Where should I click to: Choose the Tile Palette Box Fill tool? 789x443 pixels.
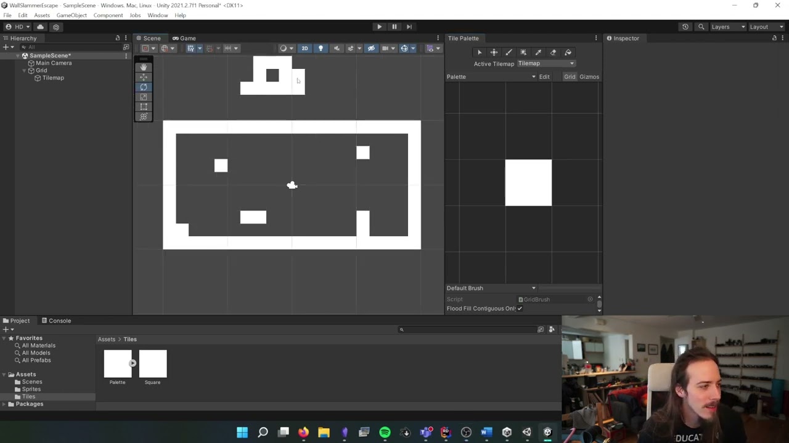pyautogui.click(x=523, y=52)
